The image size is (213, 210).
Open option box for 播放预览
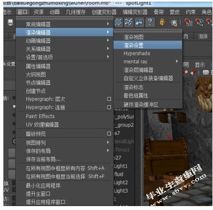109,133
